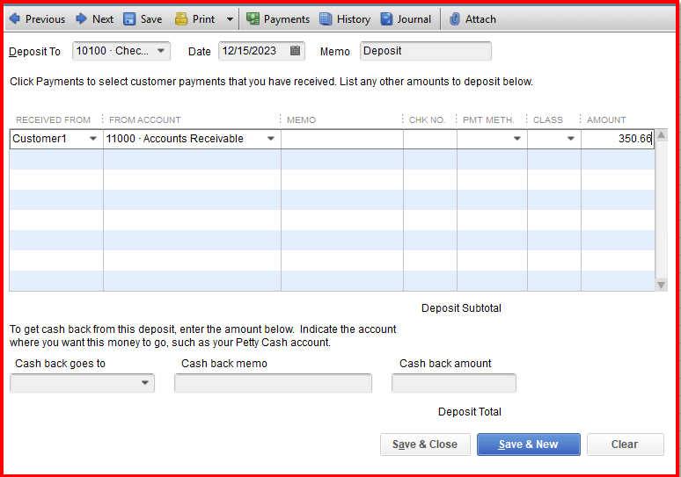Click the AMOUNT column header

tap(606, 119)
